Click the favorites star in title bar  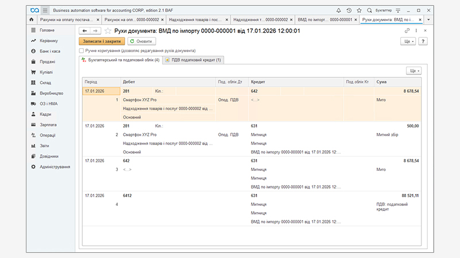pyautogui.click(x=359, y=10)
